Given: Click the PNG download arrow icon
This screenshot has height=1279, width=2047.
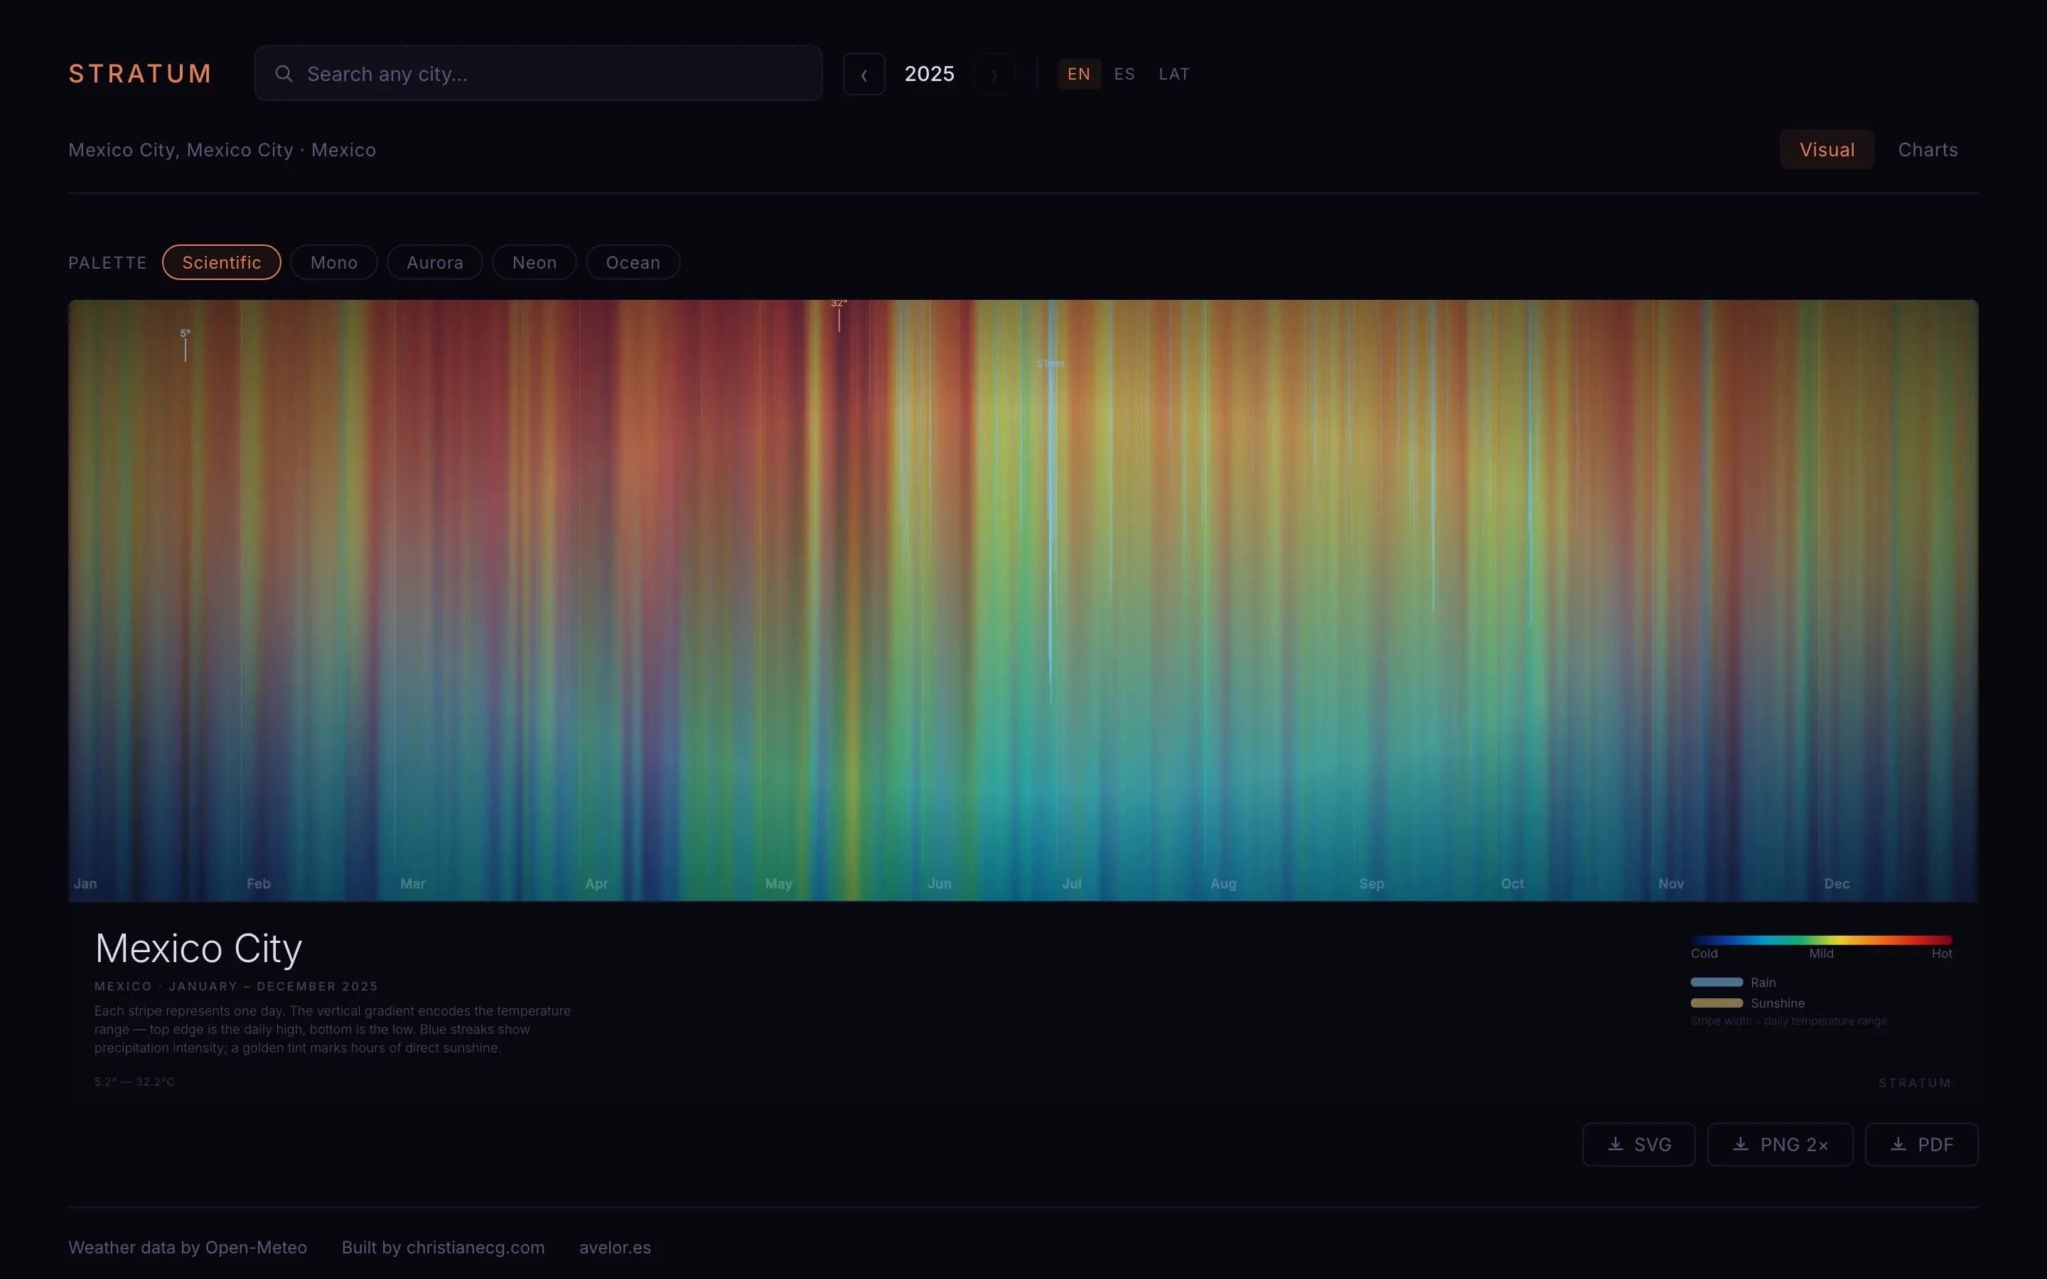Looking at the screenshot, I should pos(1741,1144).
